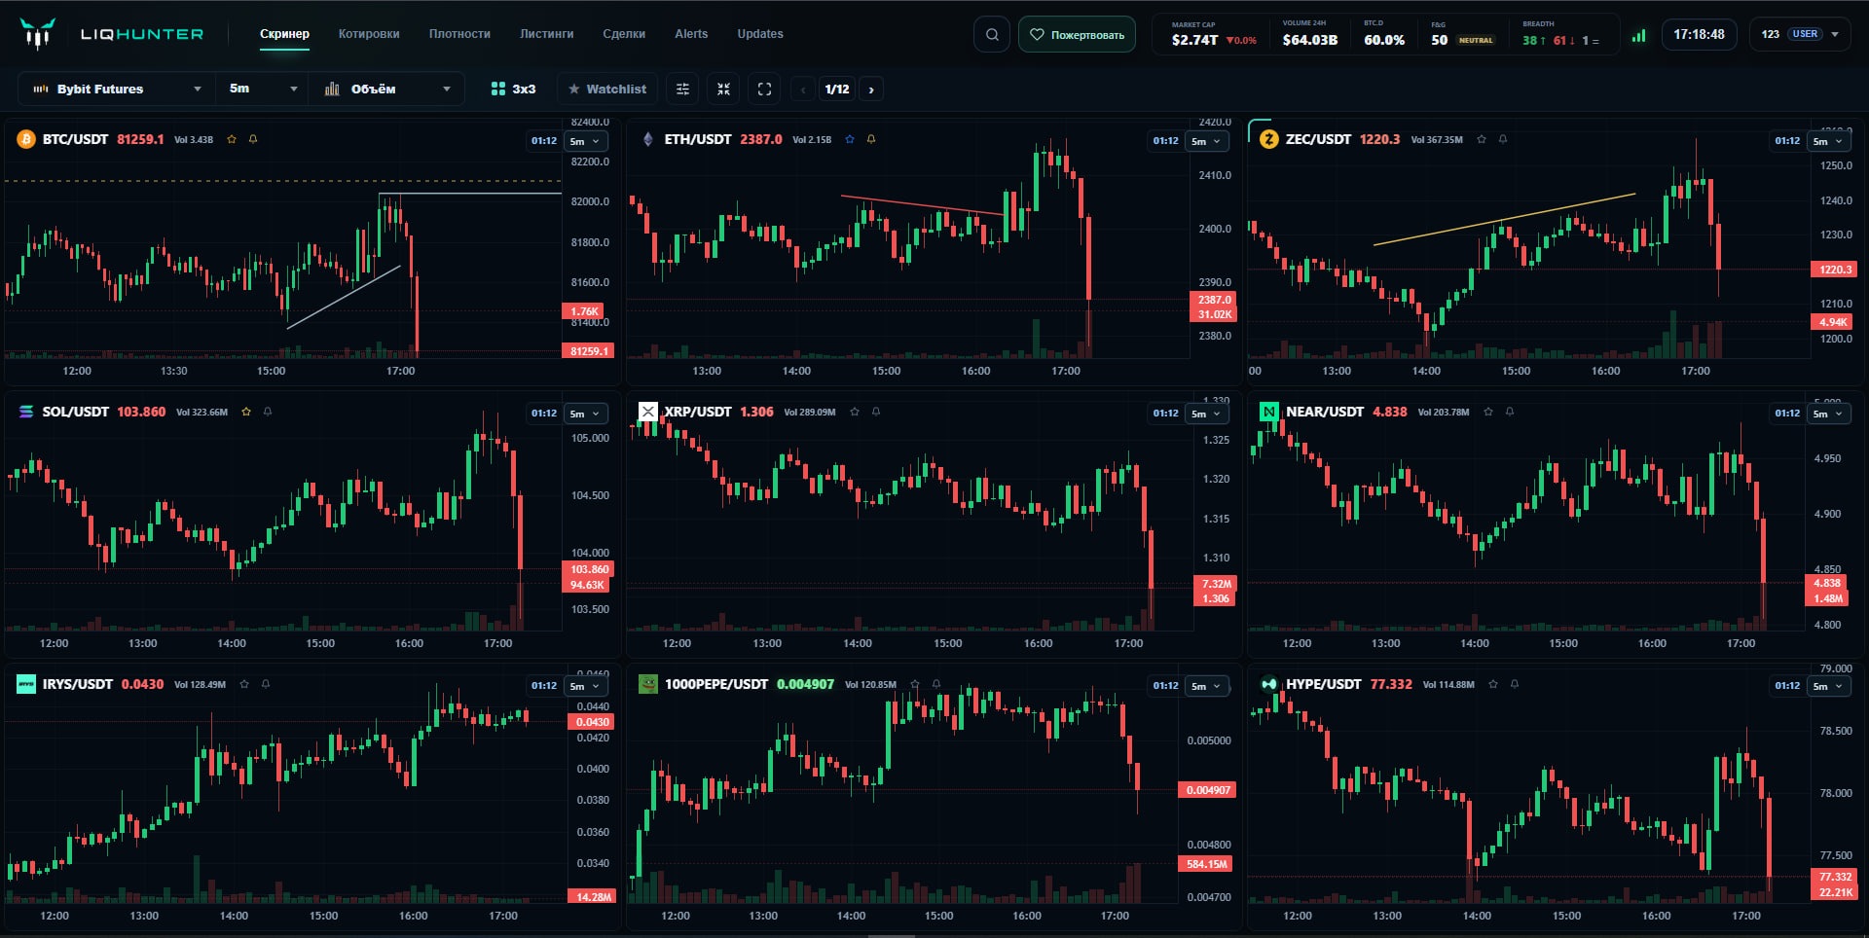Click the Bitcoin coin icon
Viewport: 1869px width, 938px height.
[26, 139]
